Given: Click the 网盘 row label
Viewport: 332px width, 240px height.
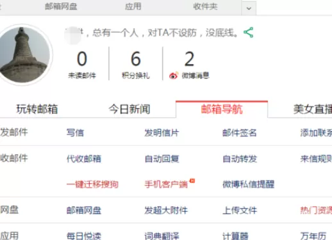Looking at the screenshot, I should (x=10, y=210).
